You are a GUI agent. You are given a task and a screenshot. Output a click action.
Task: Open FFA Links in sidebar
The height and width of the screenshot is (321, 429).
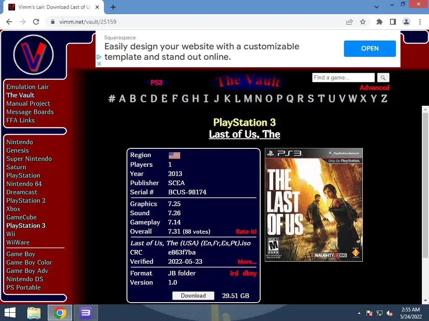pyautogui.click(x=21, y=120)
